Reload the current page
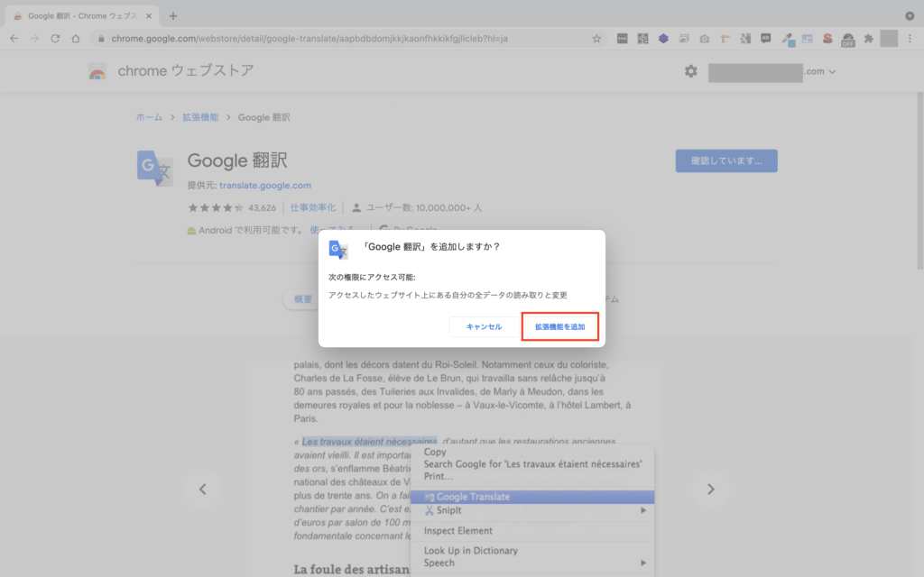This screenshot has height=577, width=924. coord(55,39)
